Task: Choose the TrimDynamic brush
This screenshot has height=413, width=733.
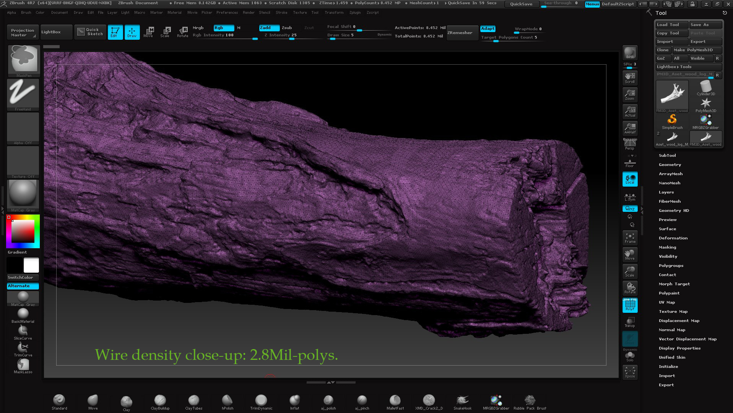Action: pyautogui.click(x=261, y=400)
